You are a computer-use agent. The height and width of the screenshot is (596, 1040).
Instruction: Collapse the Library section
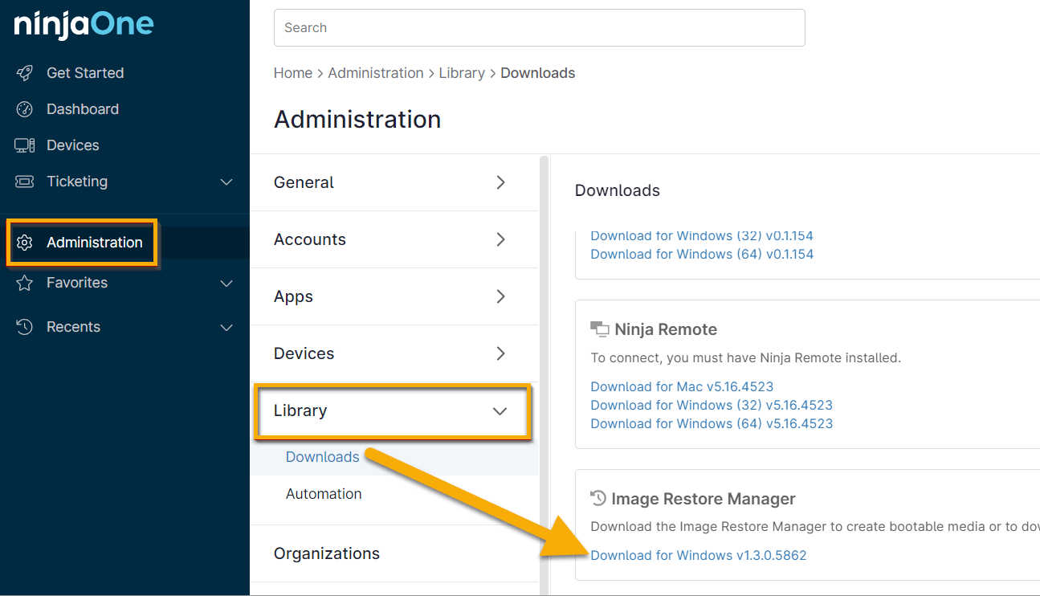pyautogui.click(x=500, y=411)
